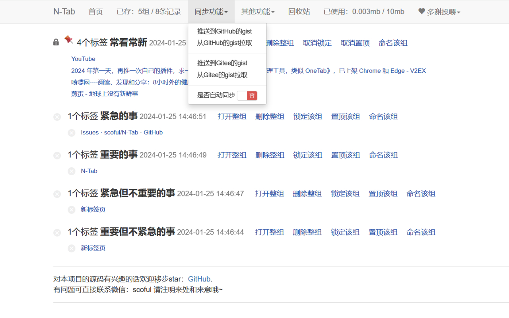Remove the N-Tab tab using its X icon
509x318 pixels.
point(72,171)
